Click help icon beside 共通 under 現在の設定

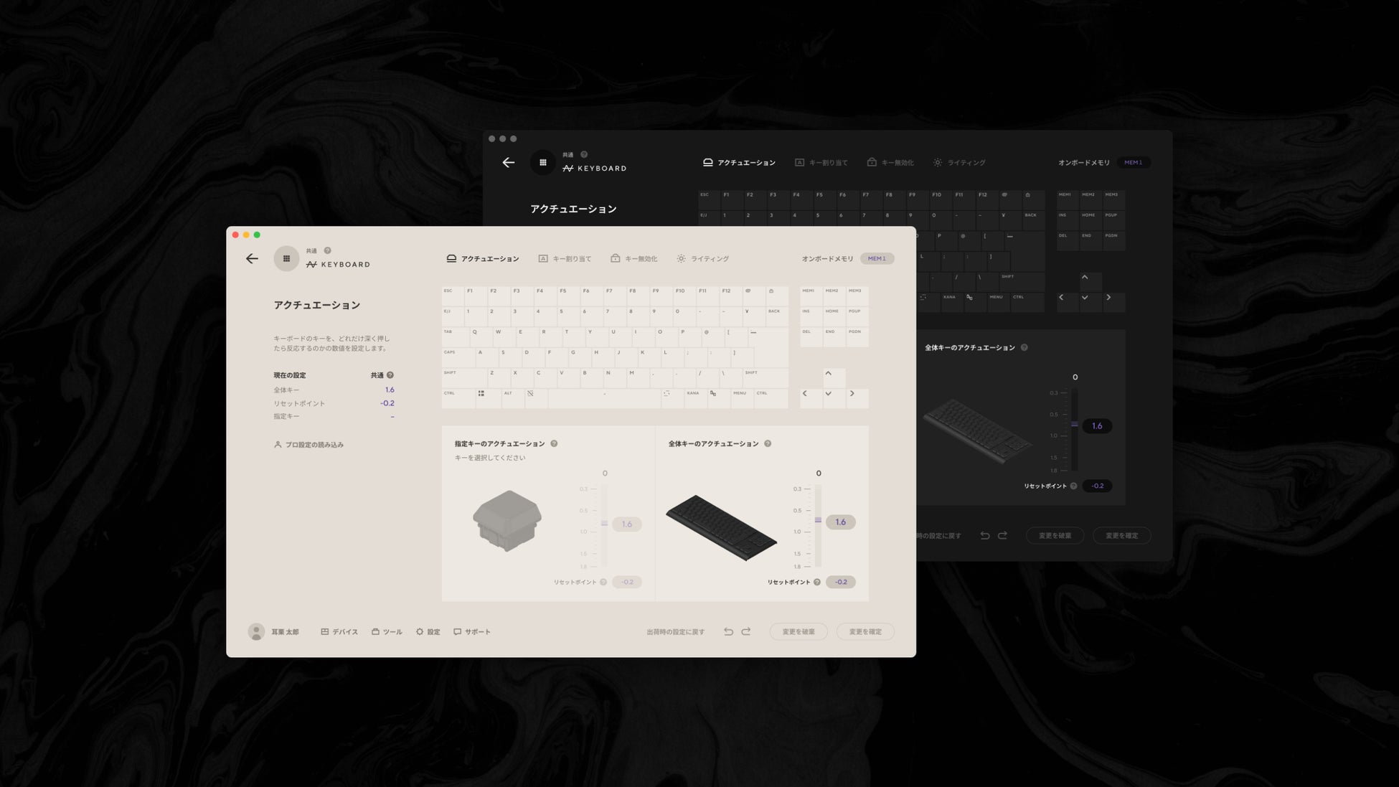(390, 375)
